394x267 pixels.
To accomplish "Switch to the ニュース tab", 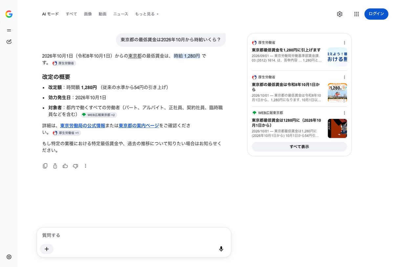I will pos(120,14).
